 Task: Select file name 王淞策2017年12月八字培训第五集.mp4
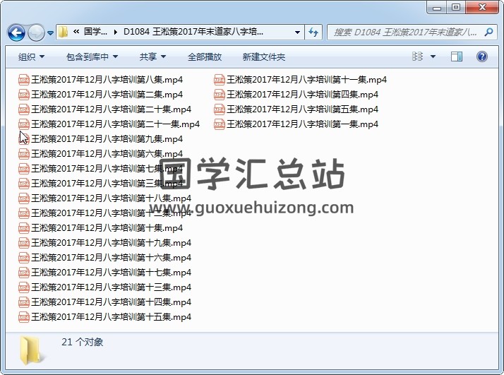pos(302,109)
